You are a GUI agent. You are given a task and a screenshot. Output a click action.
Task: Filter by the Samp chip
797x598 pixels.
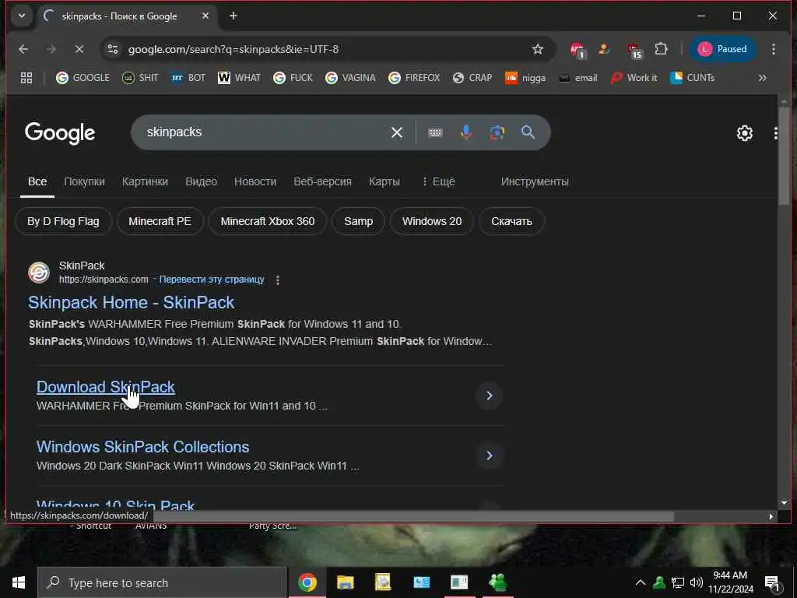point(358,221)
